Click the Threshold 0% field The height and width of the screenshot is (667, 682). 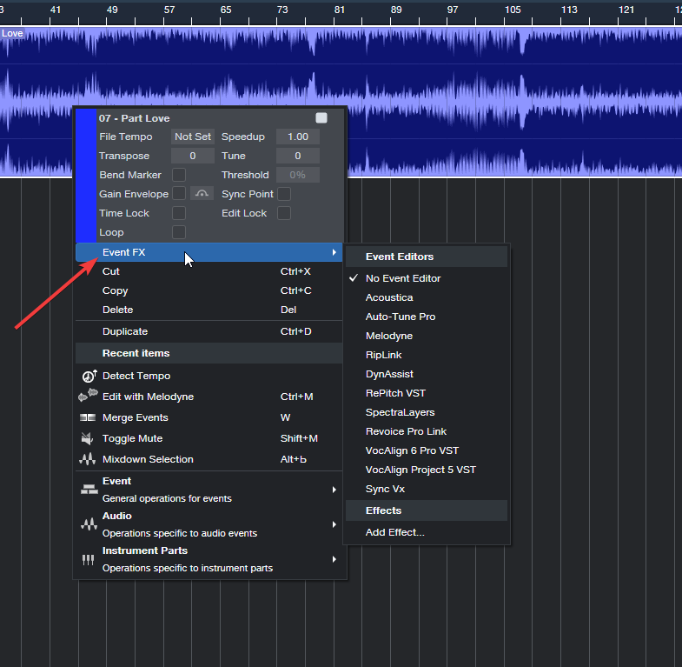298,175
